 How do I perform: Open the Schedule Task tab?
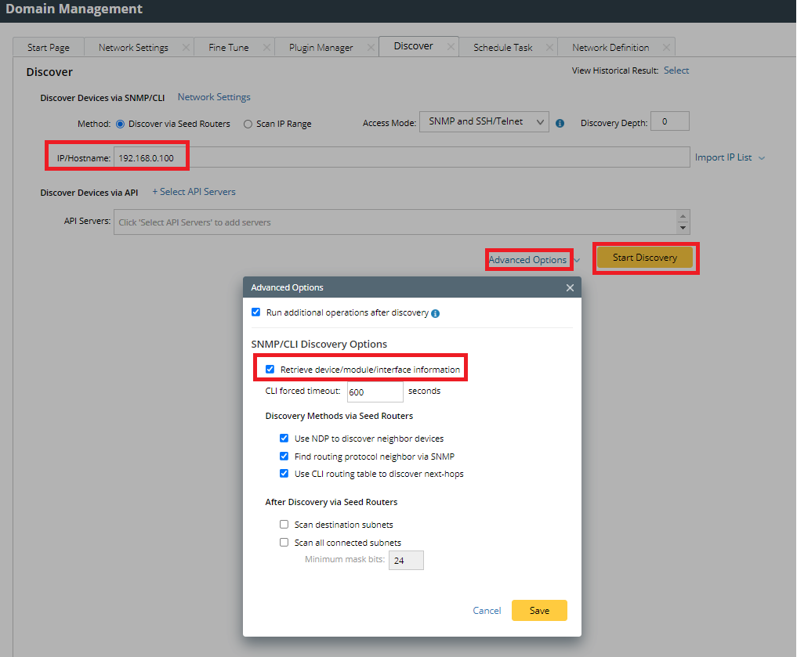[x=502, y=48]
